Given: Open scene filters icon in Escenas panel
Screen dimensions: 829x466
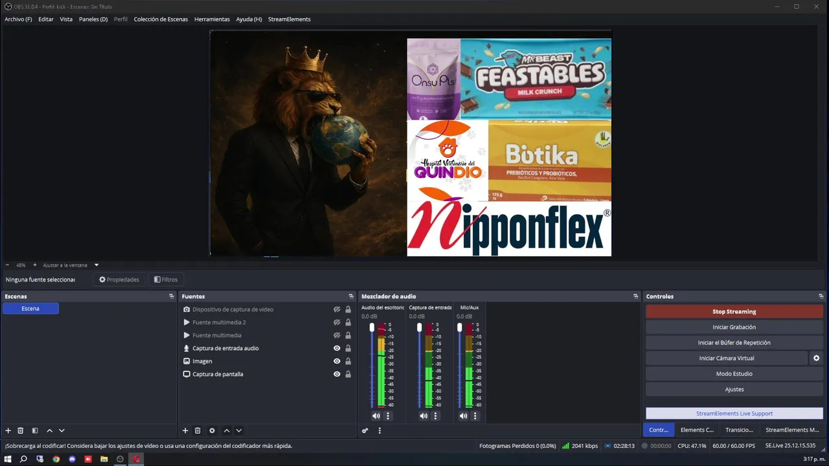Looking at the screenshot, I should tap(35, 430).
